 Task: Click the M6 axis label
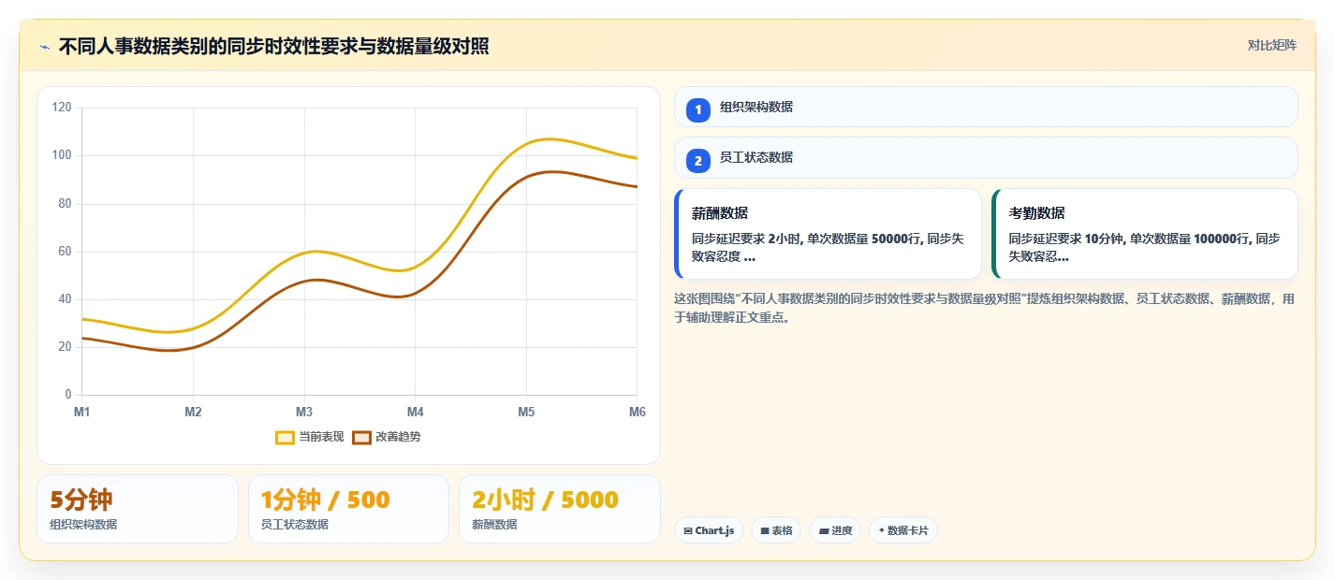pos(637,412)
